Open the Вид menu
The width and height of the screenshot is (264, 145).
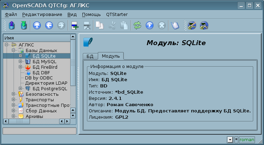tap(72, 15)
